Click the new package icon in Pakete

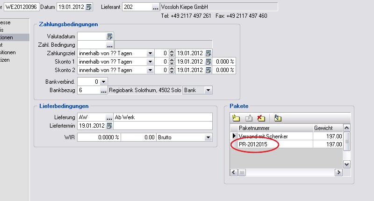[236, 118]
